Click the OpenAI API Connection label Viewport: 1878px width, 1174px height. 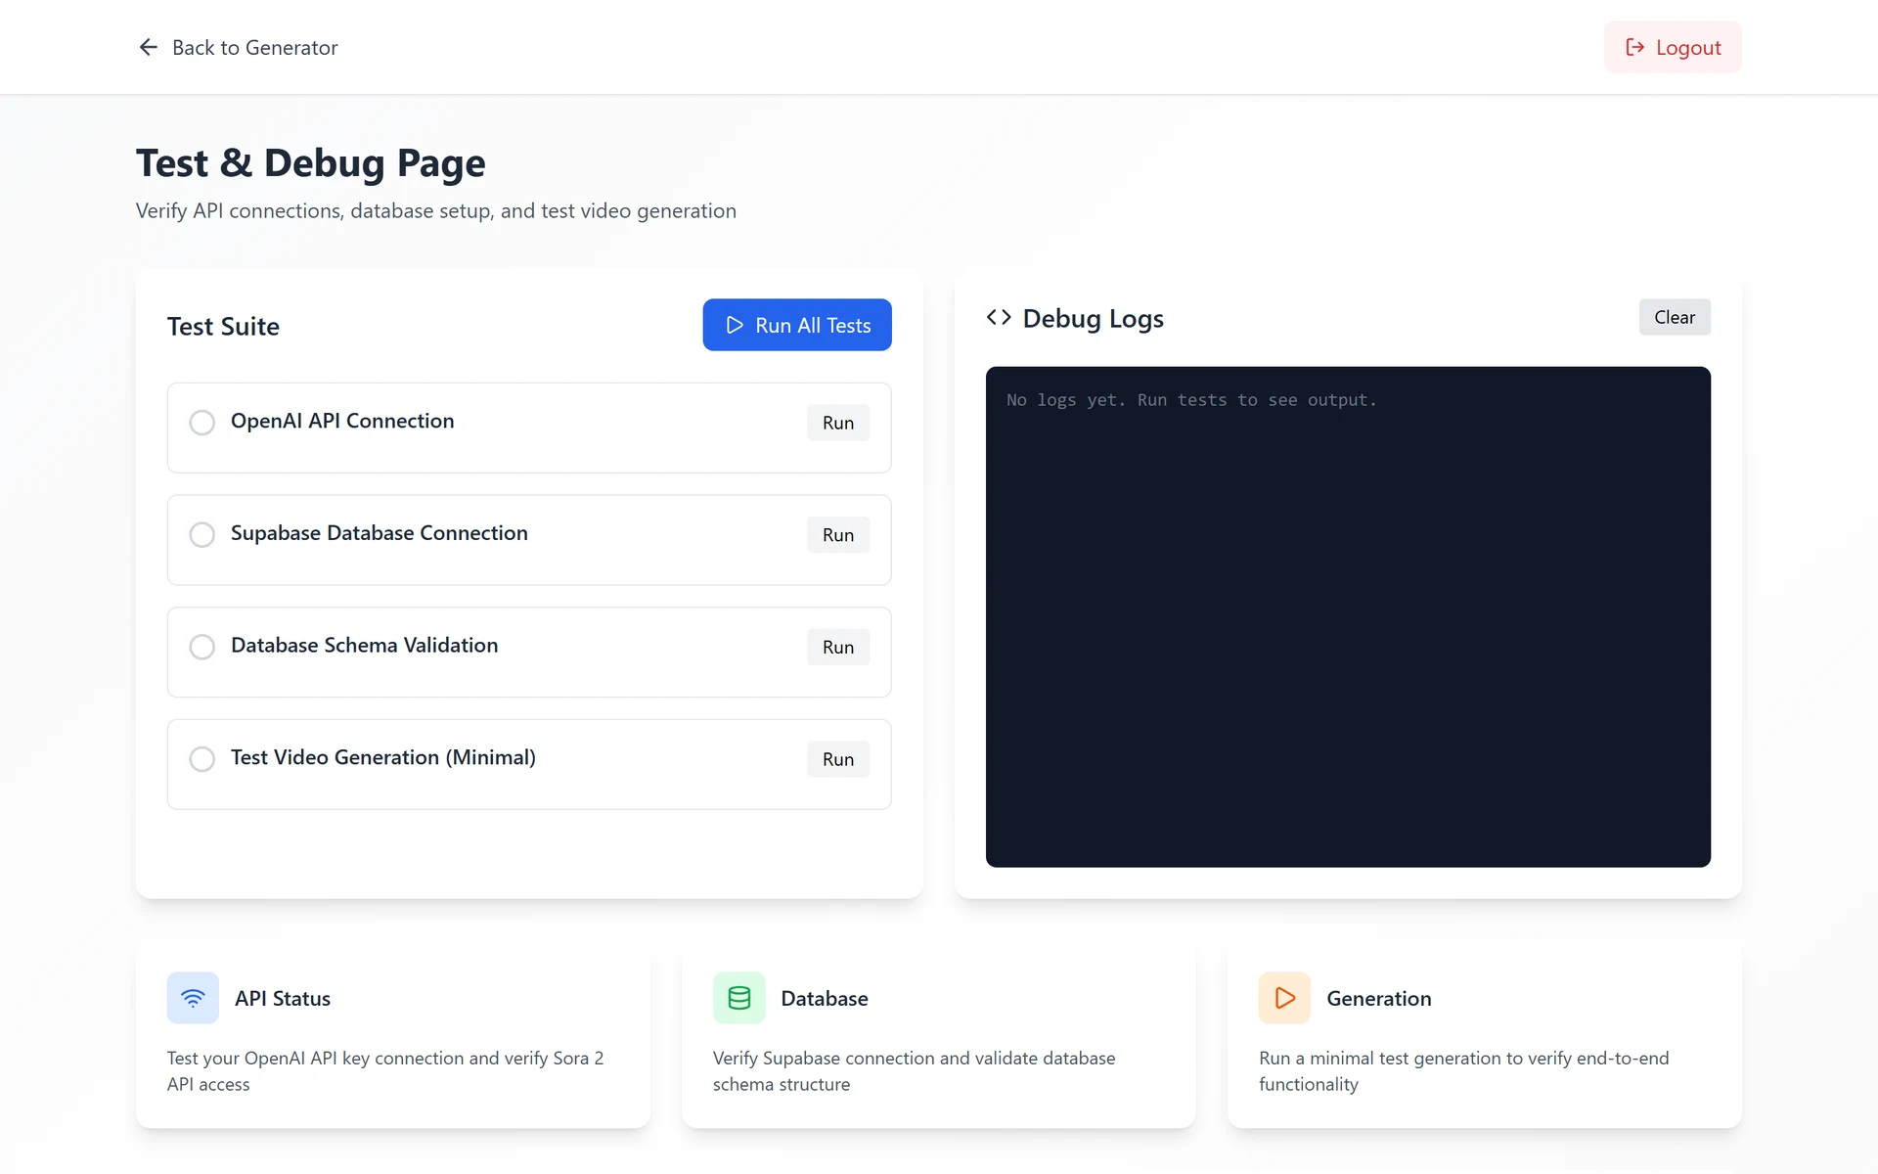(x=342, y=421)
